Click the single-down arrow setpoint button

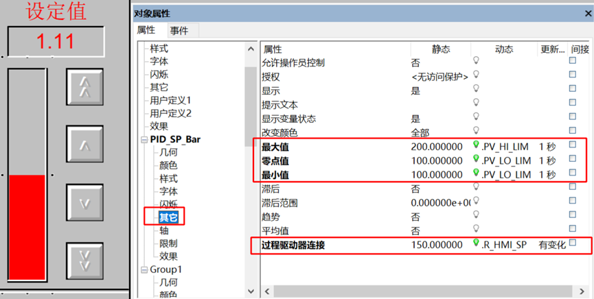click(x=85, y=203)
